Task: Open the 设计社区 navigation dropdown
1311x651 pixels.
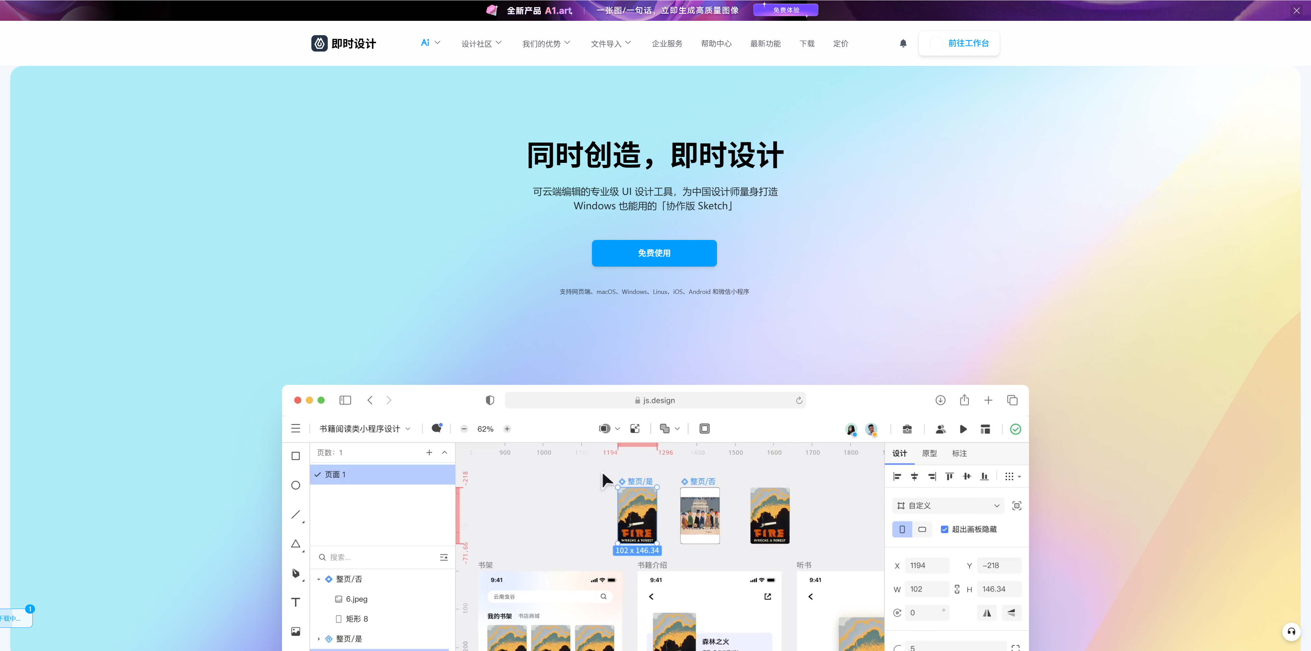Action: pyautogui.click(x=481, y=44)
